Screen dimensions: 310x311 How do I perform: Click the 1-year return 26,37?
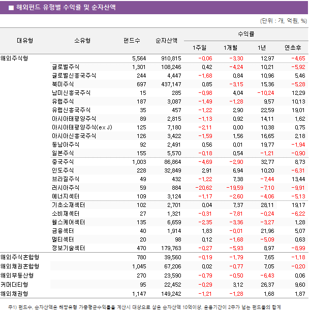pyautogui.click(x=267, y=285)
